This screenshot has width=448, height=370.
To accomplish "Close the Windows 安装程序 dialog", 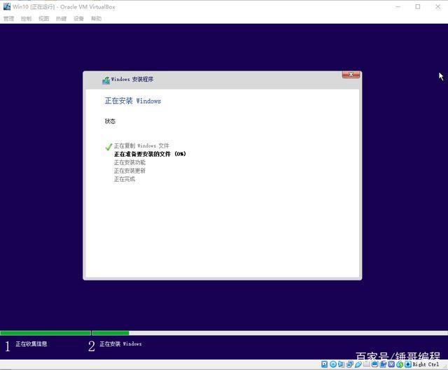I will [351, 75].
